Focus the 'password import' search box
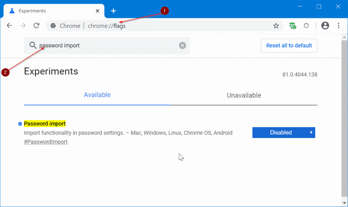The height and width of the screenshot is (207, 348). pyautogui.click(x=108, y=46)
